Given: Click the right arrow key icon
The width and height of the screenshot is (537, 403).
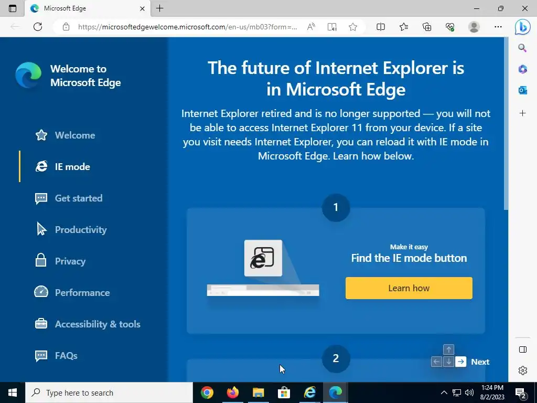Looking at the screenshot, I should [x=461, y=362].
